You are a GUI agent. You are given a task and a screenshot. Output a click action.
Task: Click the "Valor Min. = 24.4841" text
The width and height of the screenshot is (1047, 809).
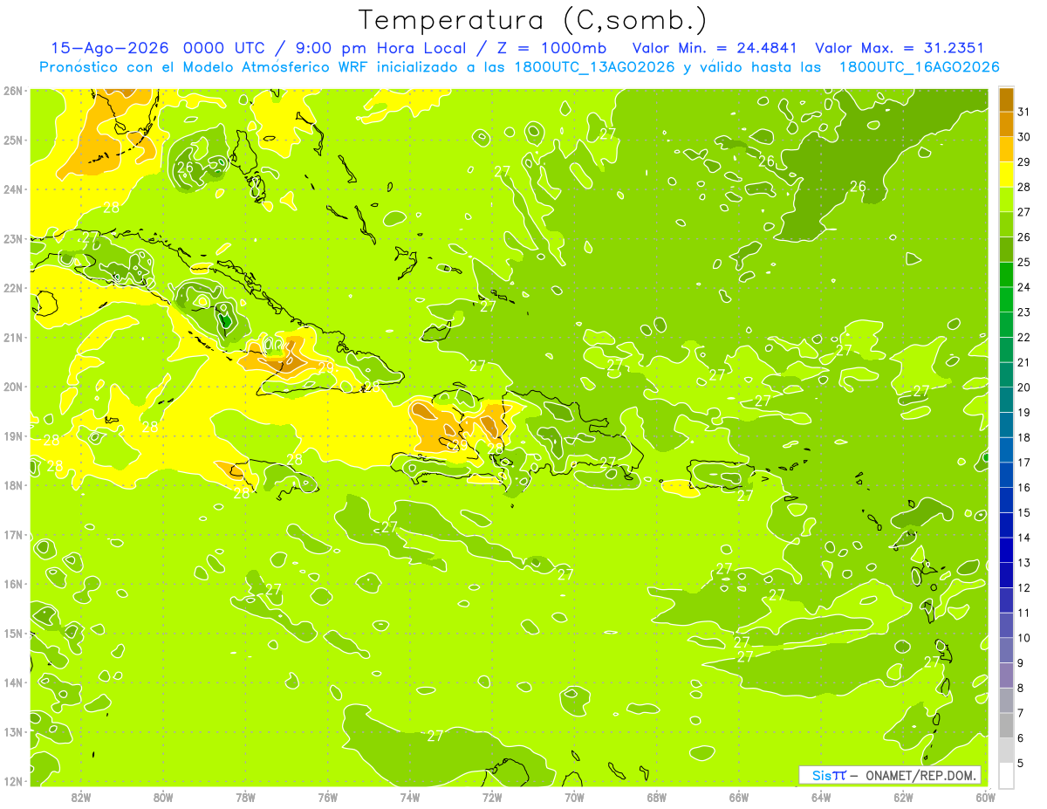[715, 48]
